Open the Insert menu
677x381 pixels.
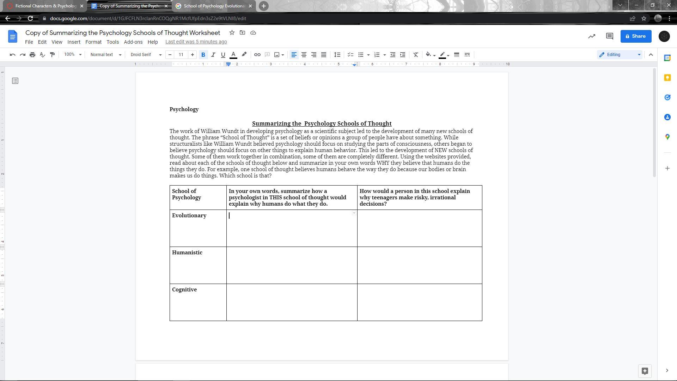[x=74, y=42]
